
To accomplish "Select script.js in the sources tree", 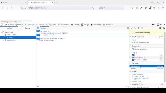I will coord(18,37).
